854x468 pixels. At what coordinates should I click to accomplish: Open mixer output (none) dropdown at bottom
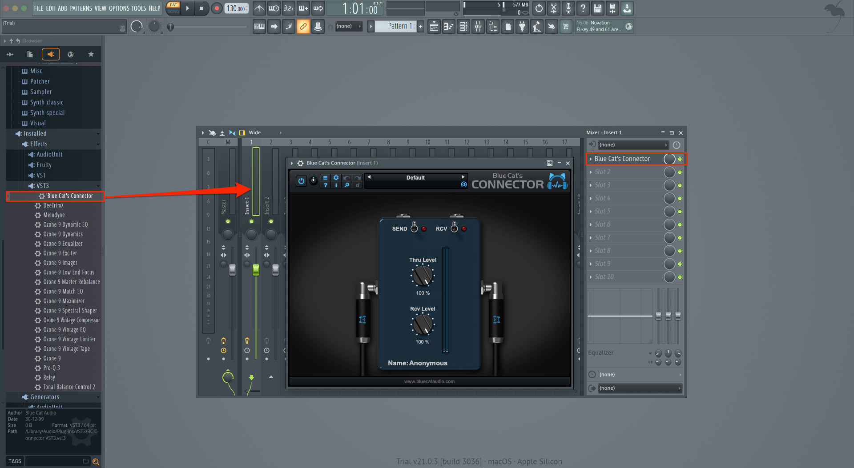639,388
